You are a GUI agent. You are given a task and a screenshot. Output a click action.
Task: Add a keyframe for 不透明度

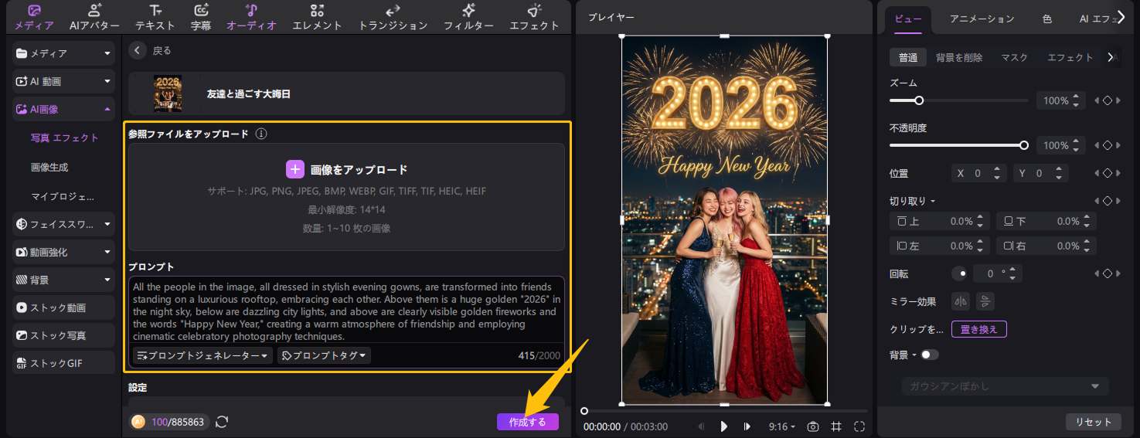tap(1107, 145)
